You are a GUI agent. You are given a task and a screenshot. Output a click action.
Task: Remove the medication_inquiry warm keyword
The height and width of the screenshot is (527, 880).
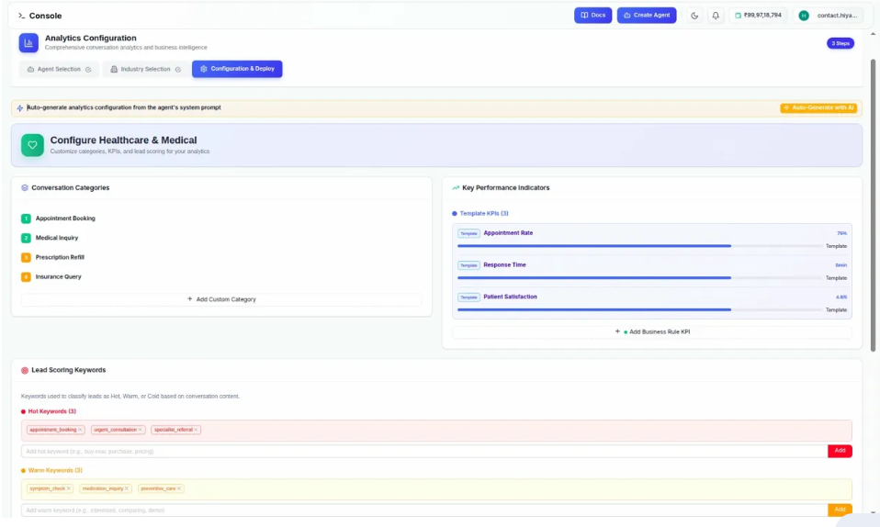(x=127, y=488)
